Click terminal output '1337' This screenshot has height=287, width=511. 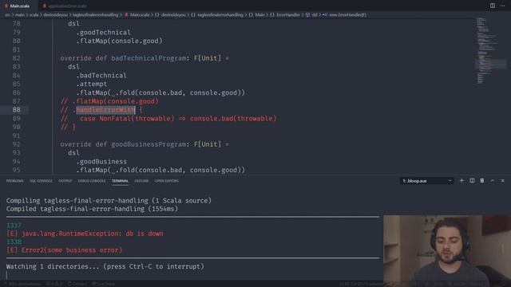[x=14, y=225]
